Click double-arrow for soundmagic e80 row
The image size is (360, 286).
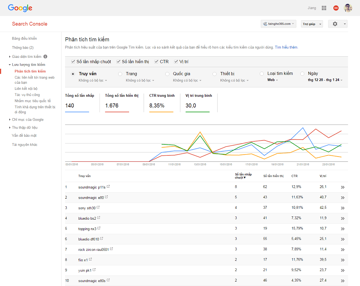[343, 198]
